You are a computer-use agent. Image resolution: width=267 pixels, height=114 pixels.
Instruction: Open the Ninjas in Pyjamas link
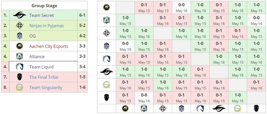click(47, 26)
